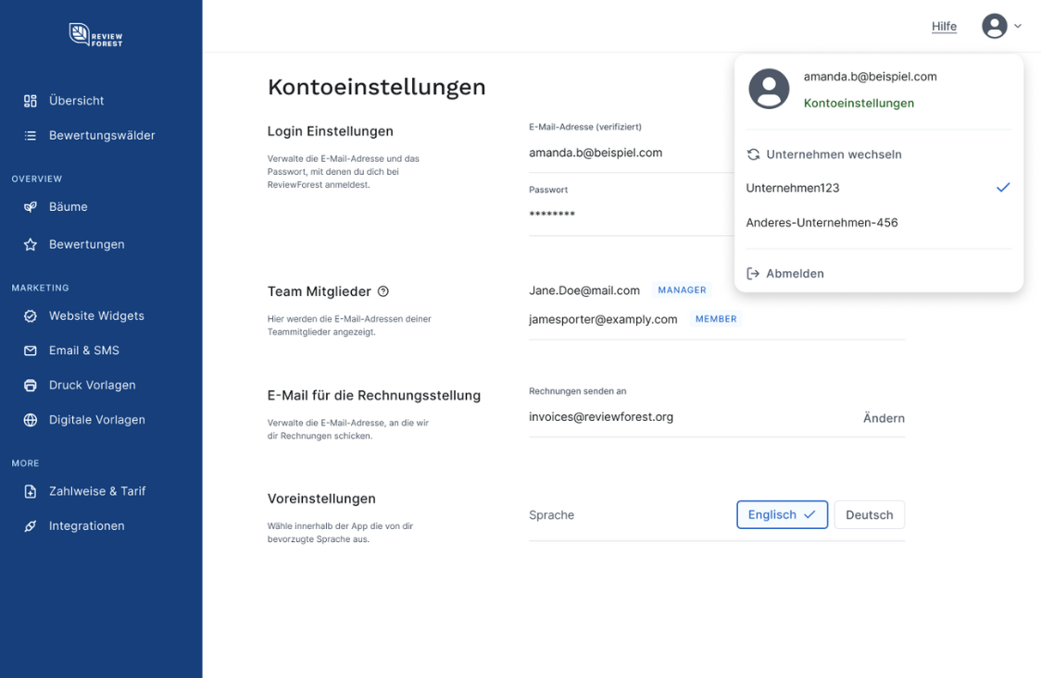
Task: Click the ReviewForest logo in sidebar
Action: pyautogui.click(x=96, y=35)
